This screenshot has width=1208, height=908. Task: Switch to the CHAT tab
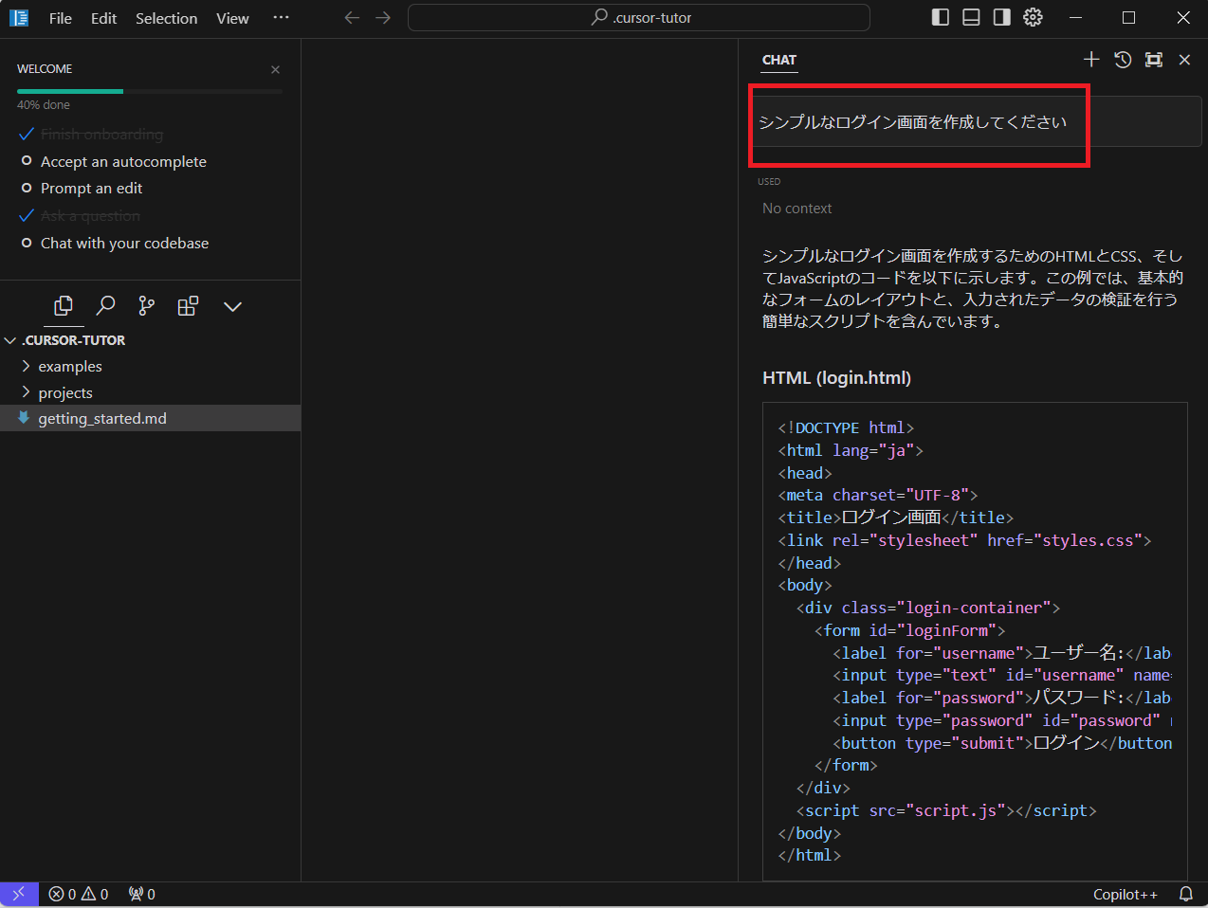click(778, 60)
